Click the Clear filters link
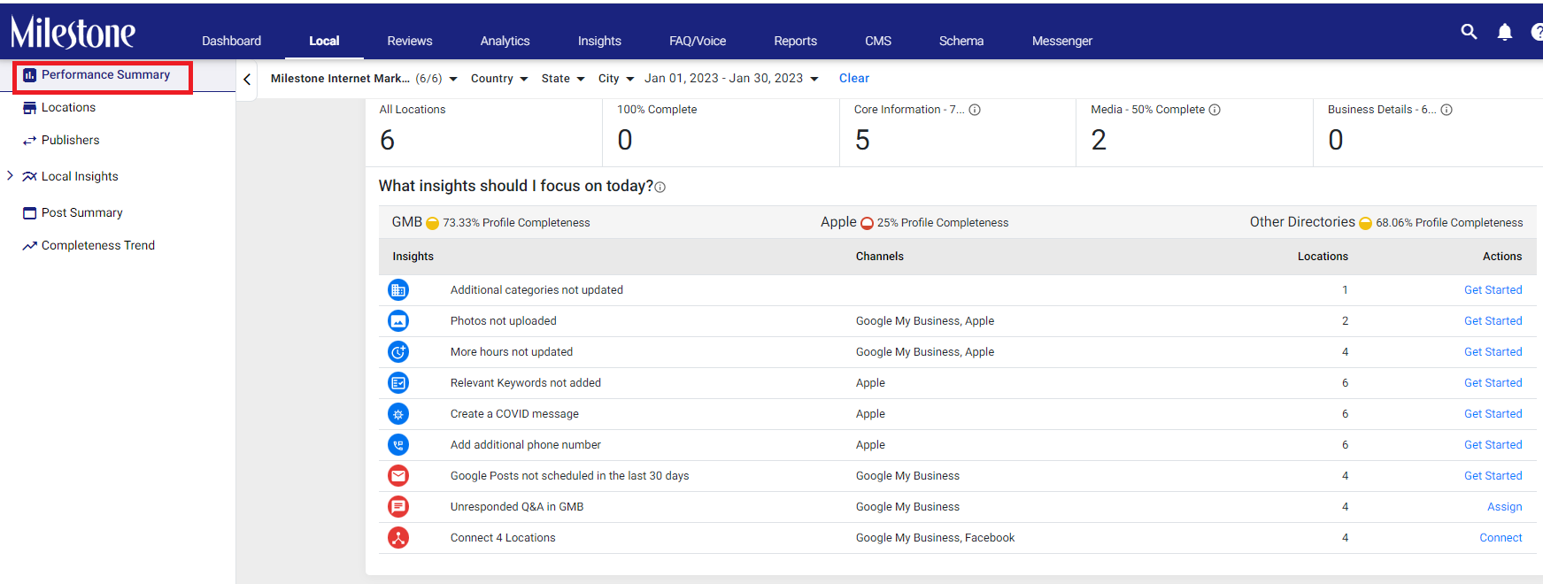The height and width of the screenshot is (584, 1543). coord(854,79)
